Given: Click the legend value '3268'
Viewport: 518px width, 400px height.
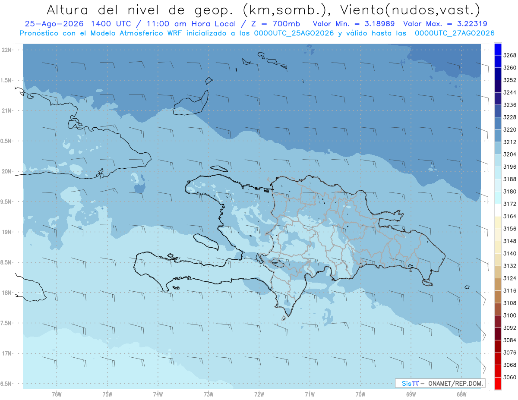Looking at the screenshot, I should [x=510, y=55].
